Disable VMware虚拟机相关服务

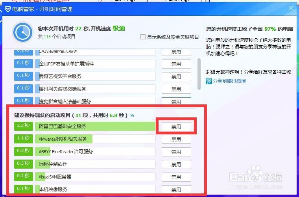176,139
